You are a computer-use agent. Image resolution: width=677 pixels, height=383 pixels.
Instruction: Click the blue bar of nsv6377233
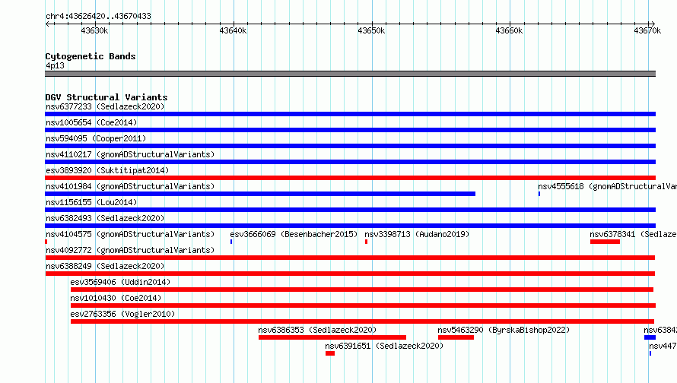click(x=350, y=114)
